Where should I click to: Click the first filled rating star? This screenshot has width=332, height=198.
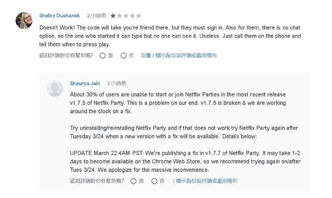point(113,16)
